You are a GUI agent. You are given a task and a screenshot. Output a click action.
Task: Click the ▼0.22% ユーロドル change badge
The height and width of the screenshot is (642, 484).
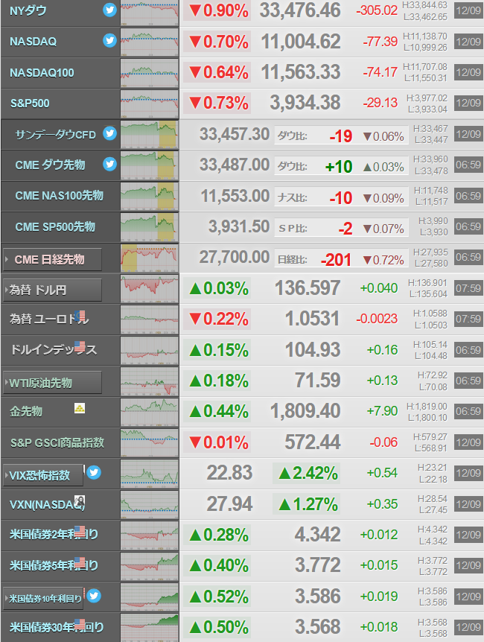[x=217, y=319]
